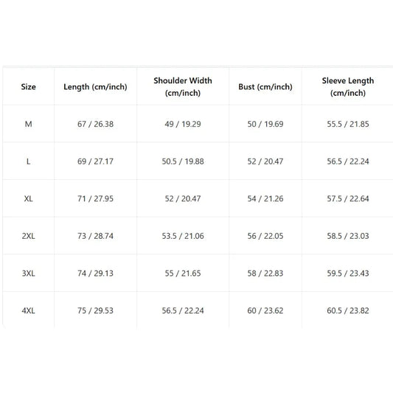The width and height of the screenshot is (393, 393).
Task: Click the 2XL size row label
Action: [28, 236]
